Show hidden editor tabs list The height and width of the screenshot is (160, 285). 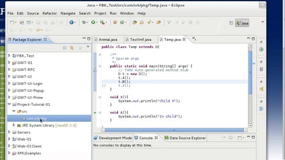[x=194, y=39]
